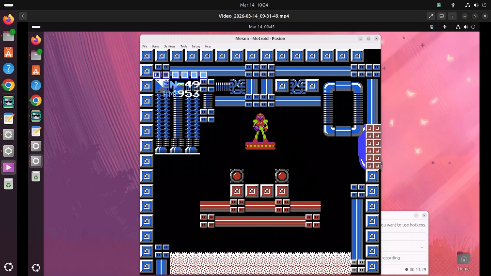Click App Center in the recorded video's dock
This screenshot has height=276, width=491.
click(x=36, y=70)
